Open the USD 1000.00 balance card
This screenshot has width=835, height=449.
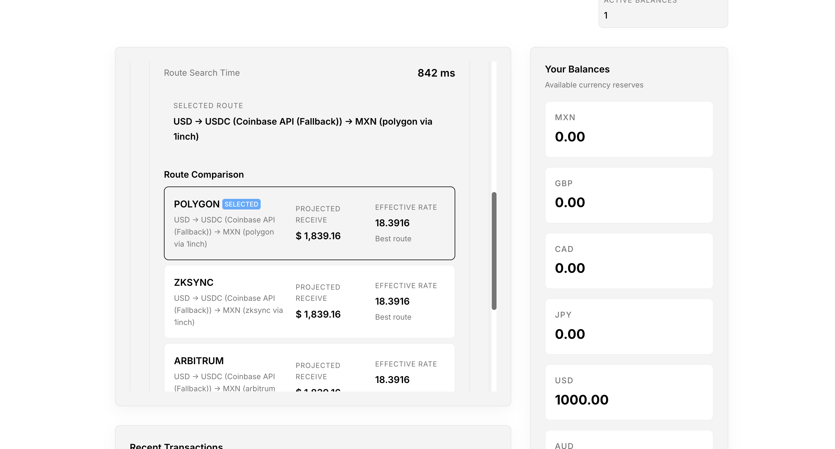click(629, 392)
